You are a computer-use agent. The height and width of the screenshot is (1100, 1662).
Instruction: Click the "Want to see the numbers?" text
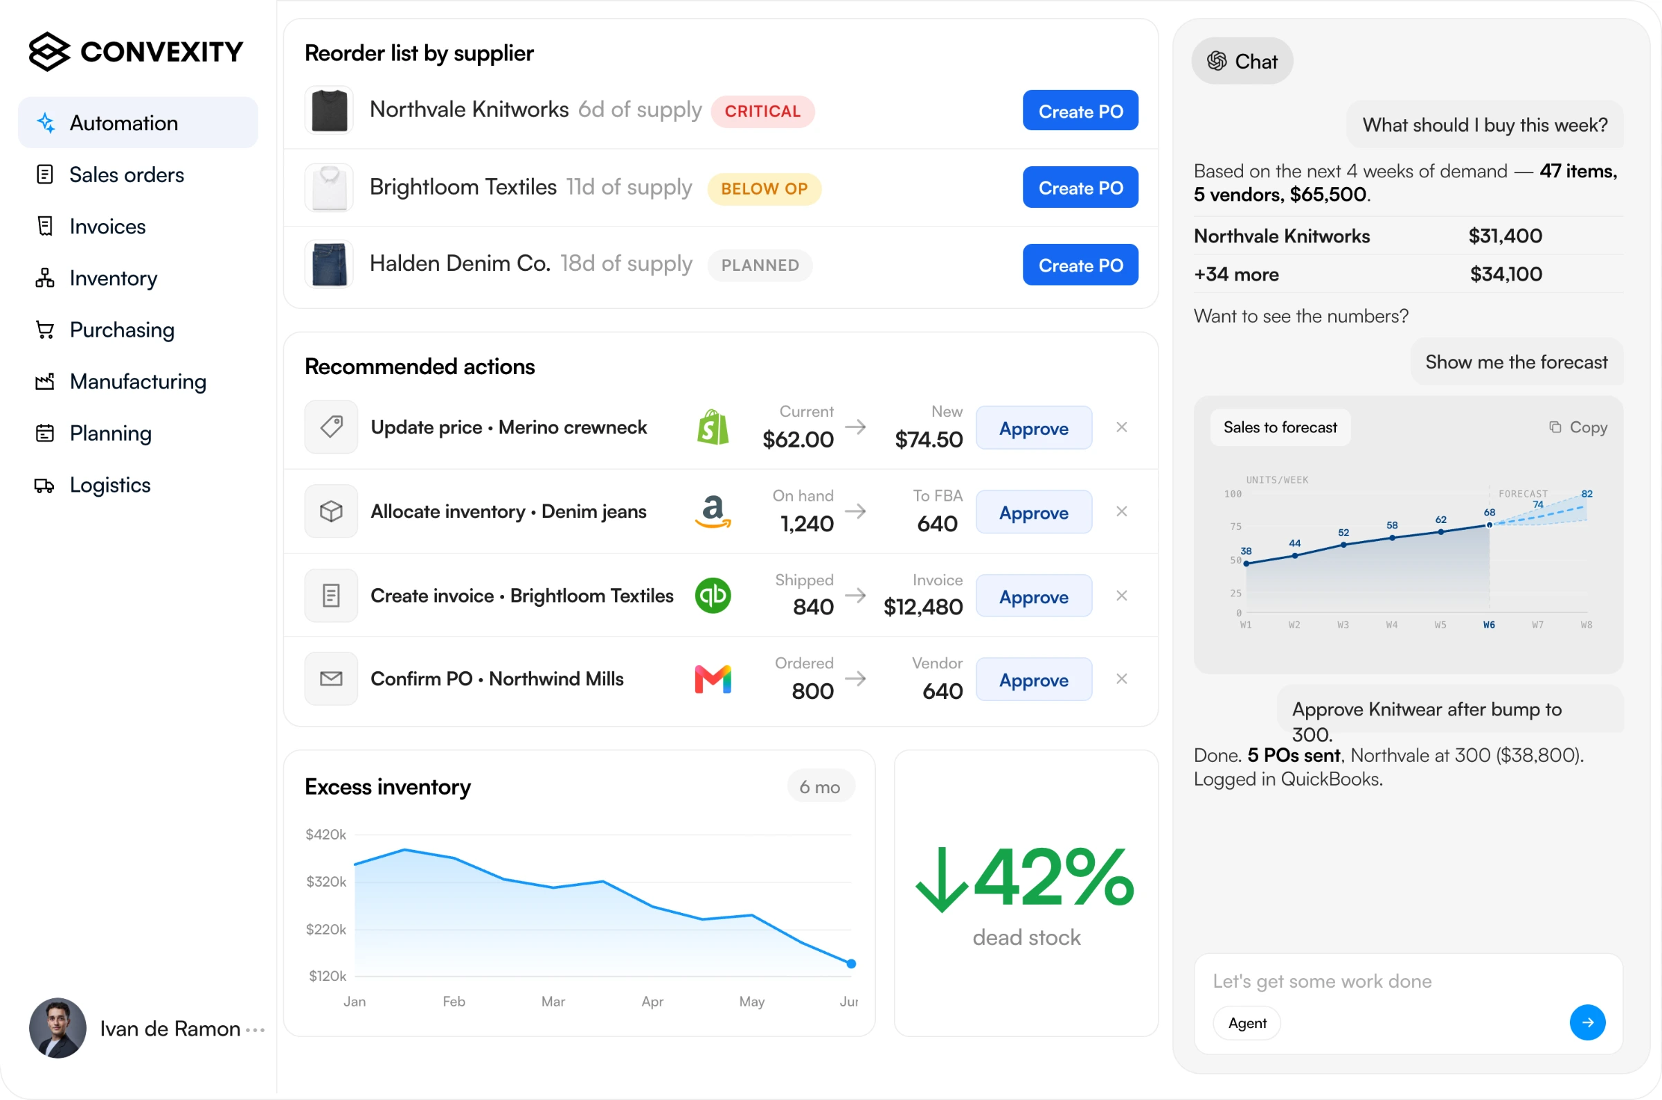pos(1301,317)
